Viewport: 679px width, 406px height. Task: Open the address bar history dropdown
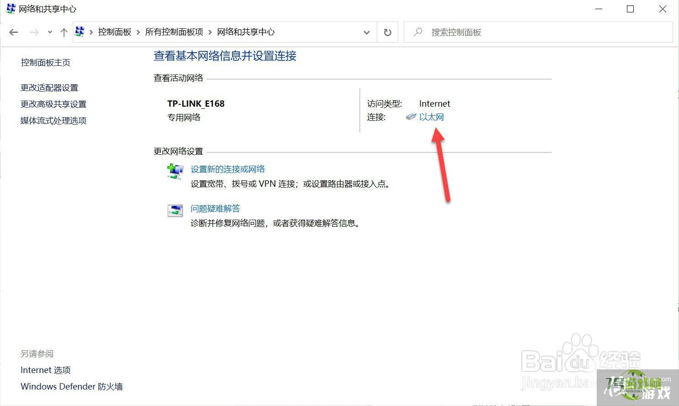367,32
